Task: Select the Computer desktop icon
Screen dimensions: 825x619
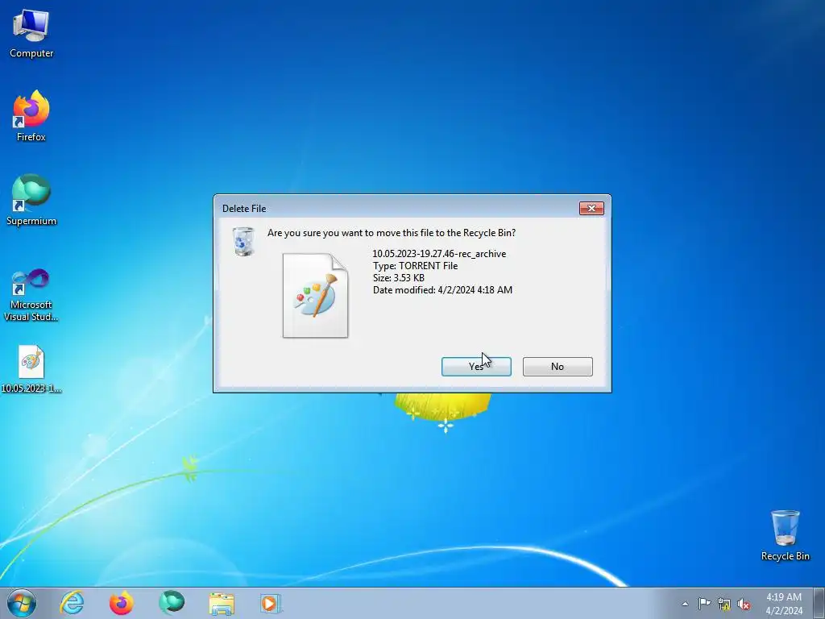Action: 31,34
